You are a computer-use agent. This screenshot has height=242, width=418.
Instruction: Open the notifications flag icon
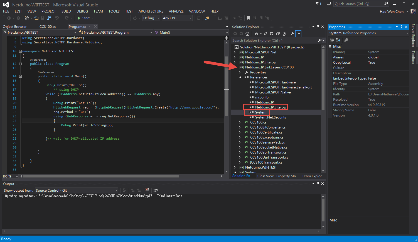tap(318, 4)
